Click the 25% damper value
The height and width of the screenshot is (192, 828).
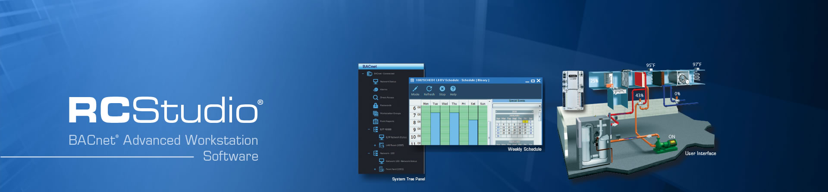594,81
